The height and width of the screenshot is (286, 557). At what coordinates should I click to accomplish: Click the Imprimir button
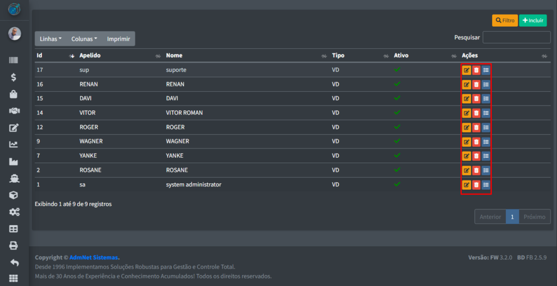tap(118, 39)
